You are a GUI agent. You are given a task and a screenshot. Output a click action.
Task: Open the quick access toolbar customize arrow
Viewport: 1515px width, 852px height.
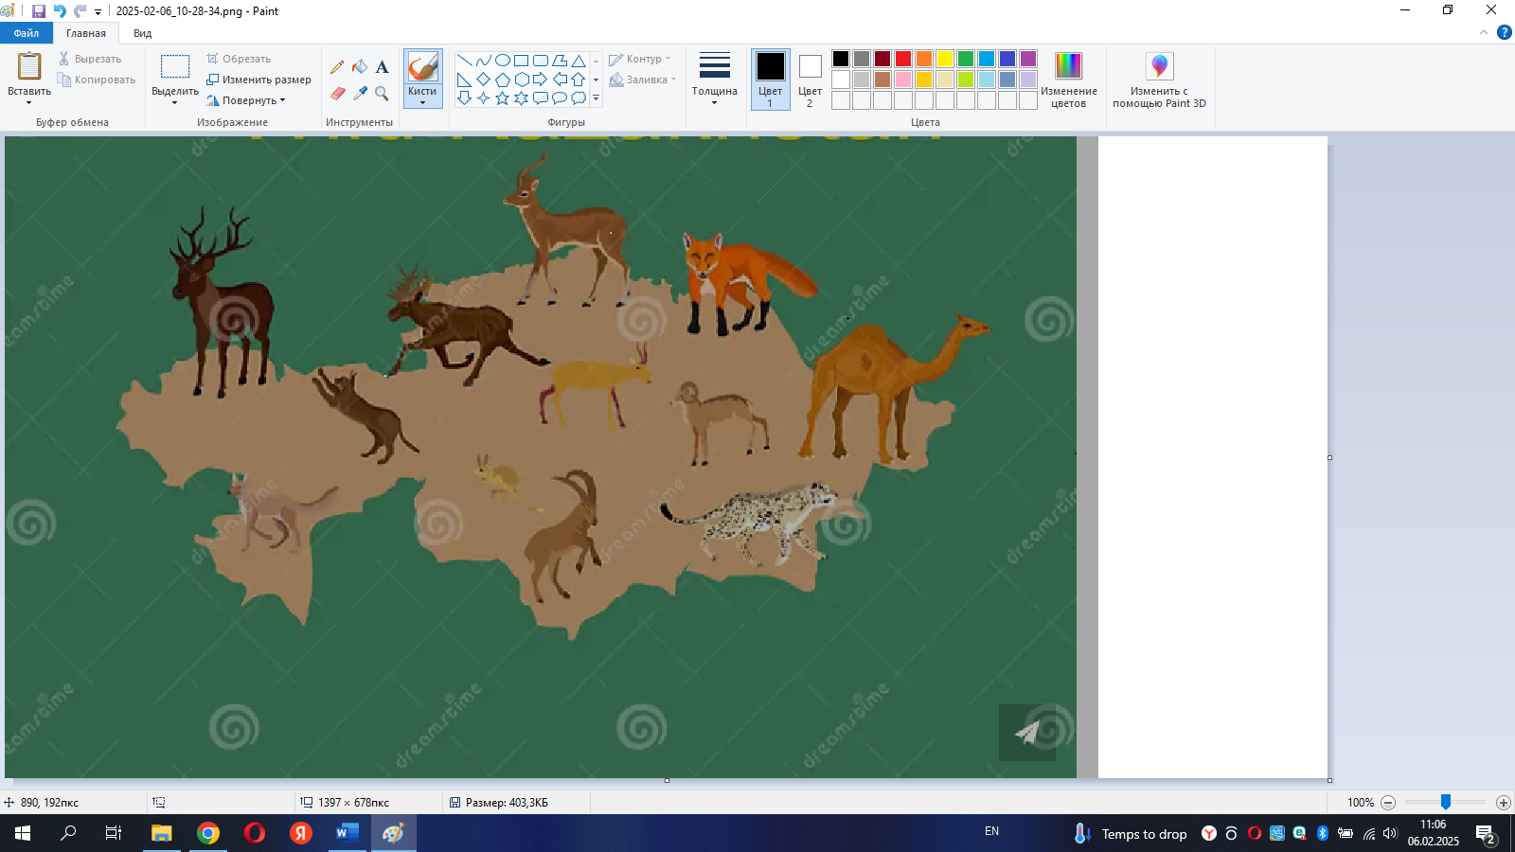[x=98, y=12]
